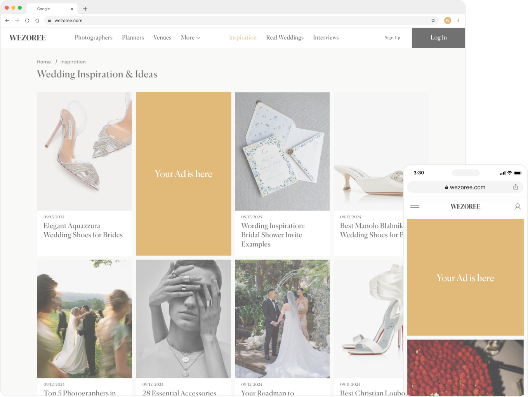This screenshot has width=528, height=397.
Task: Open the mobile hamburger menu
Action: [415, 206]
